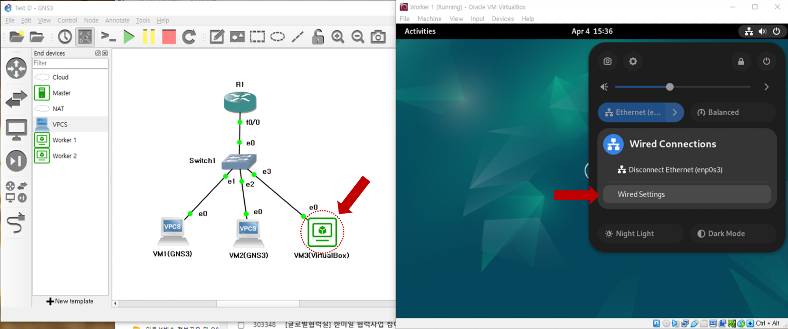Select VM2(GNS3) VPCS node
The width and height of the screenshot is (788, 329).
tap(248, 234)
